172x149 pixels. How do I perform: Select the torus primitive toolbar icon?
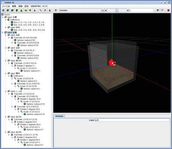tap(26, 10)
